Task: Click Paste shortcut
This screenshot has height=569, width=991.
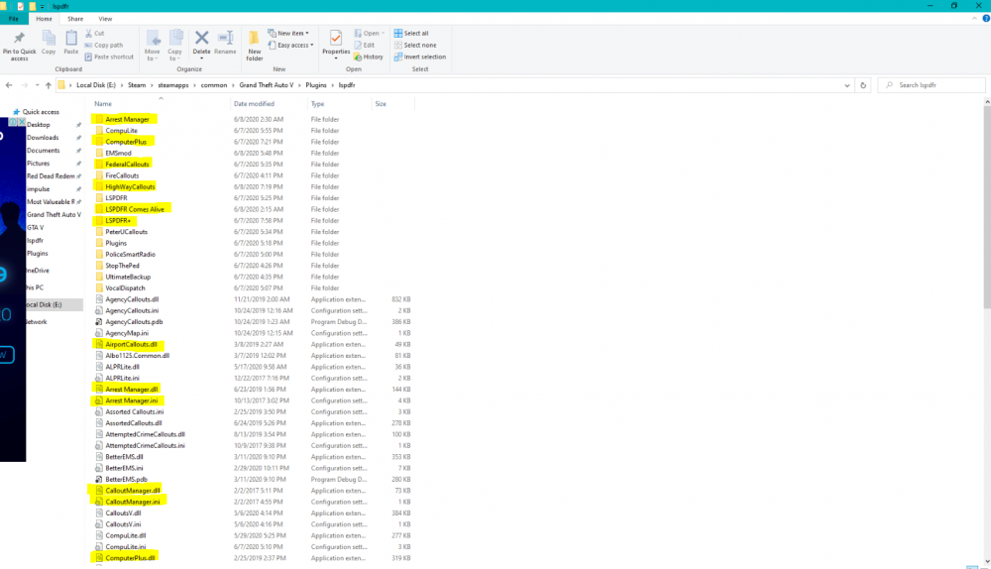Action: pos(109,57)
